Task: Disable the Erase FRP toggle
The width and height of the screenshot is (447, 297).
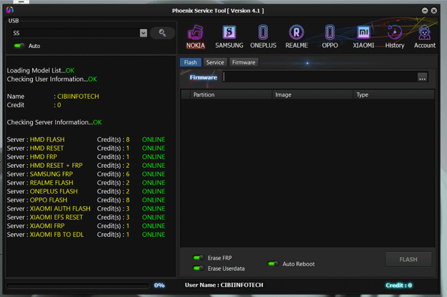Action: pos(199,258)
